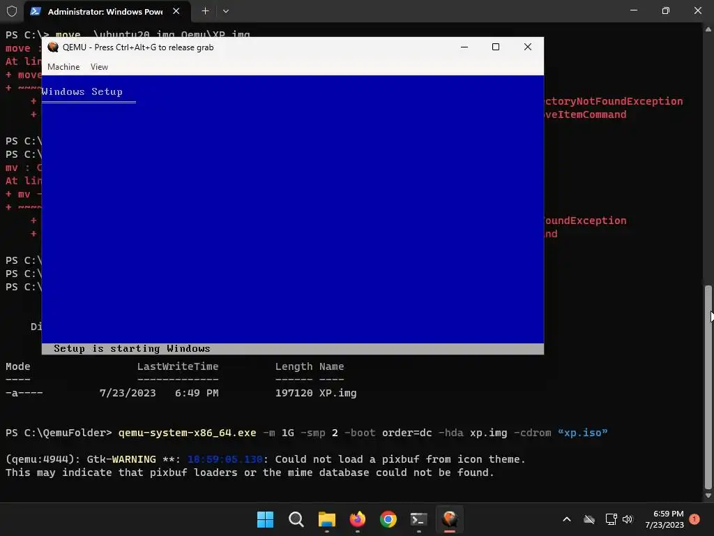Click the "xp.iso" argument in command
The height and width of the screenshot is (536, 714).
point(582,433)
